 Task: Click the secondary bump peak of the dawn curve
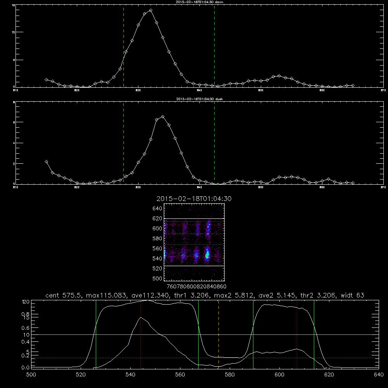click(279, 76)
